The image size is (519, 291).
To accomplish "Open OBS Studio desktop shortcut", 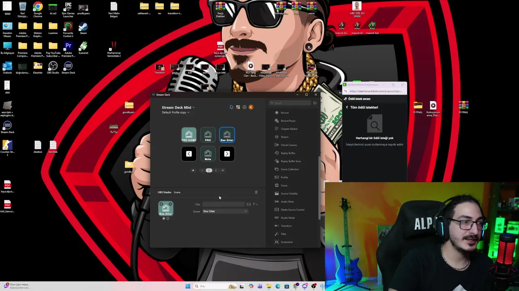I will click(x=53, y=68).
